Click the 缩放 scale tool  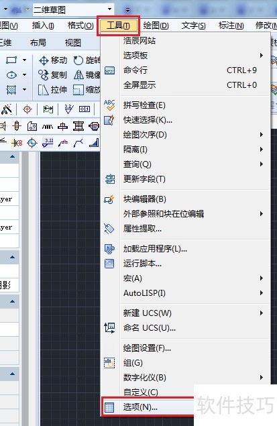coord(87,89)
